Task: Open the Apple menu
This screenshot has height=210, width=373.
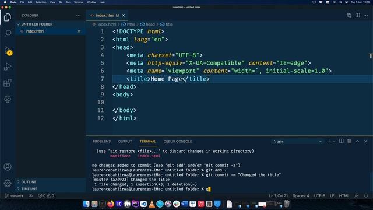Action: pyautogui.click(x=5, y=2)
